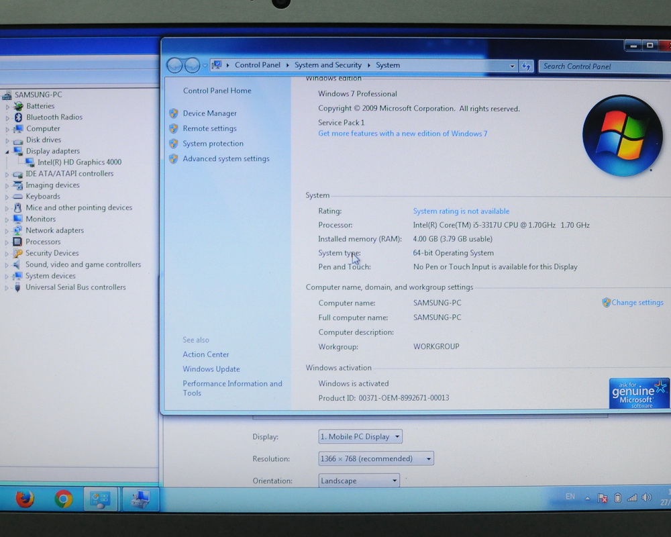
Task: Click the Universal Serial Bus controllers icon
Action: pos(17,287)
